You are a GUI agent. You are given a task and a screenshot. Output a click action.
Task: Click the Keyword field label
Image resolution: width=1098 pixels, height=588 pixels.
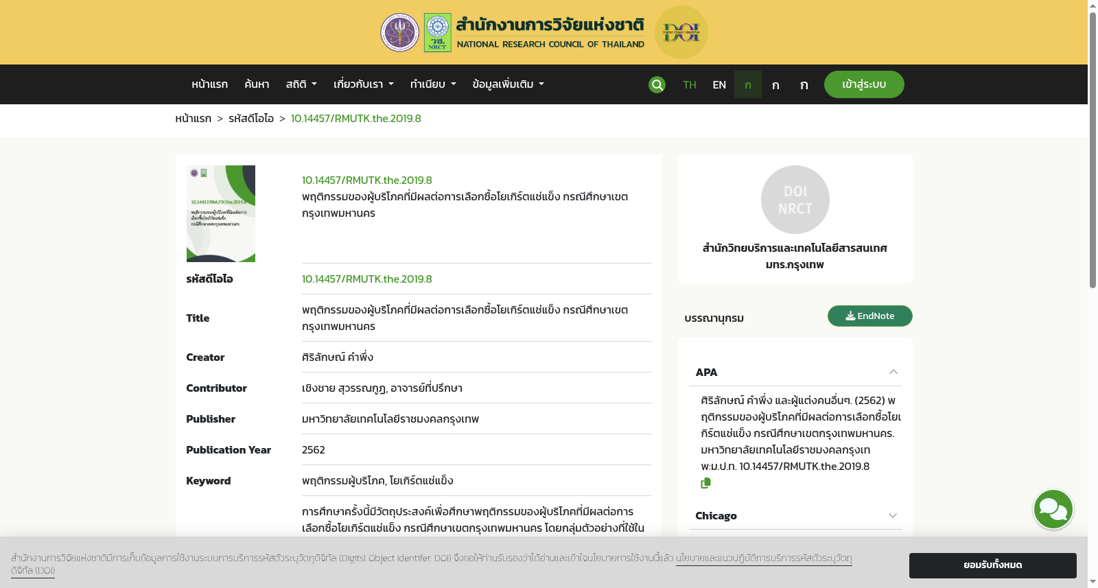[208, 480]
